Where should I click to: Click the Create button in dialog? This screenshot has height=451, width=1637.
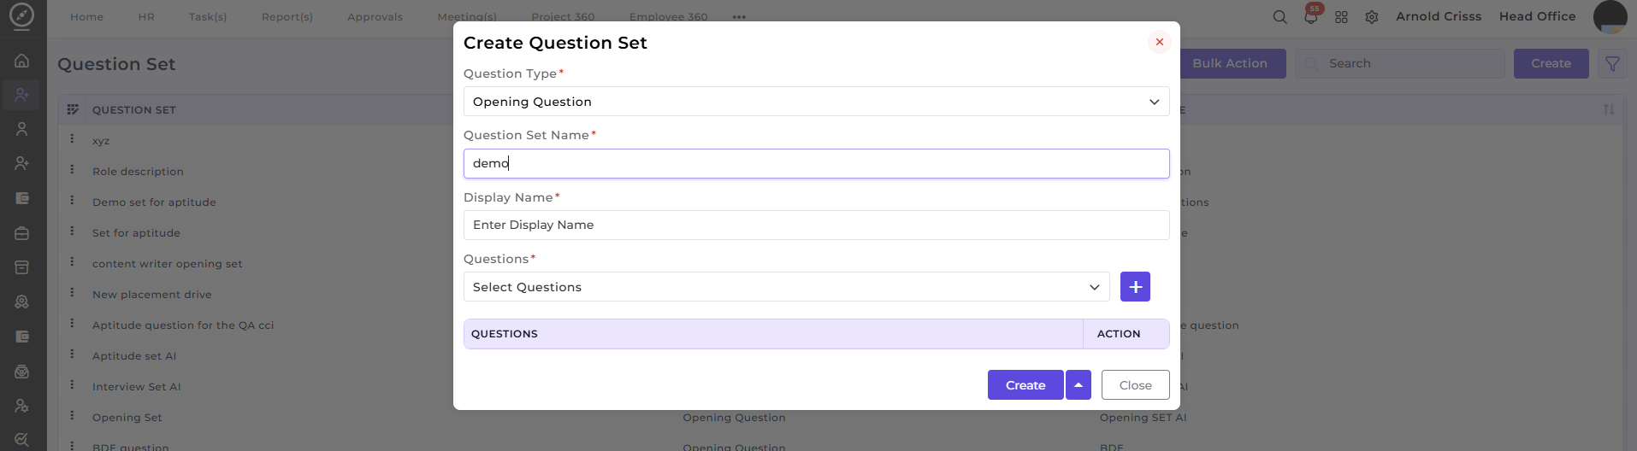tap(1025, 385)
